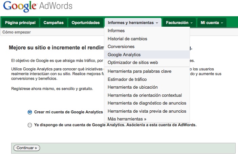Select Crear mi cuenta de Google Analytics radio
The width and height of the screenshot is (238, 156).
tap(30, 112)
